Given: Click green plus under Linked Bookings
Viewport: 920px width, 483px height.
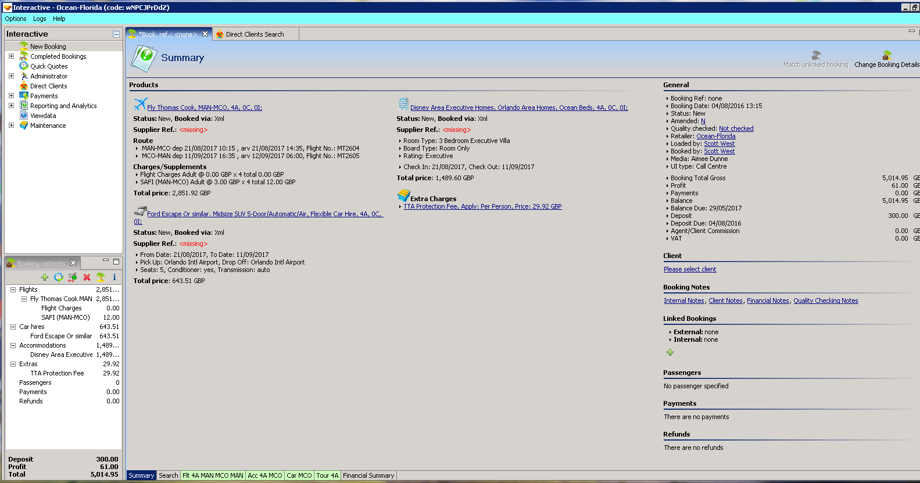Looking at the screenshot, I should pyautogui.click(x=670, y=352).
